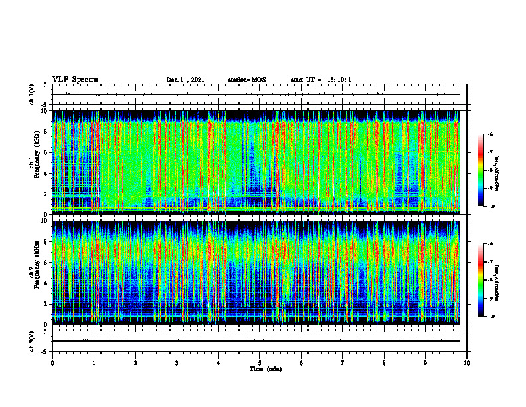Click the '9' tick on the time axis
526x407 pixels.
click(425, 363)
